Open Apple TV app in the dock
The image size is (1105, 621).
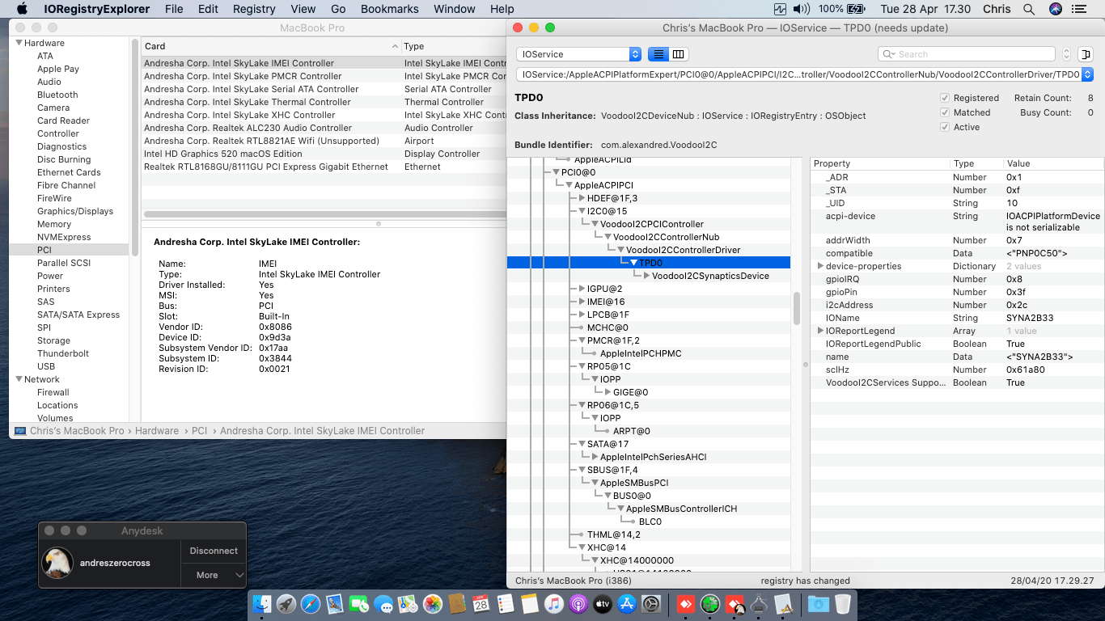pos(603,603)
